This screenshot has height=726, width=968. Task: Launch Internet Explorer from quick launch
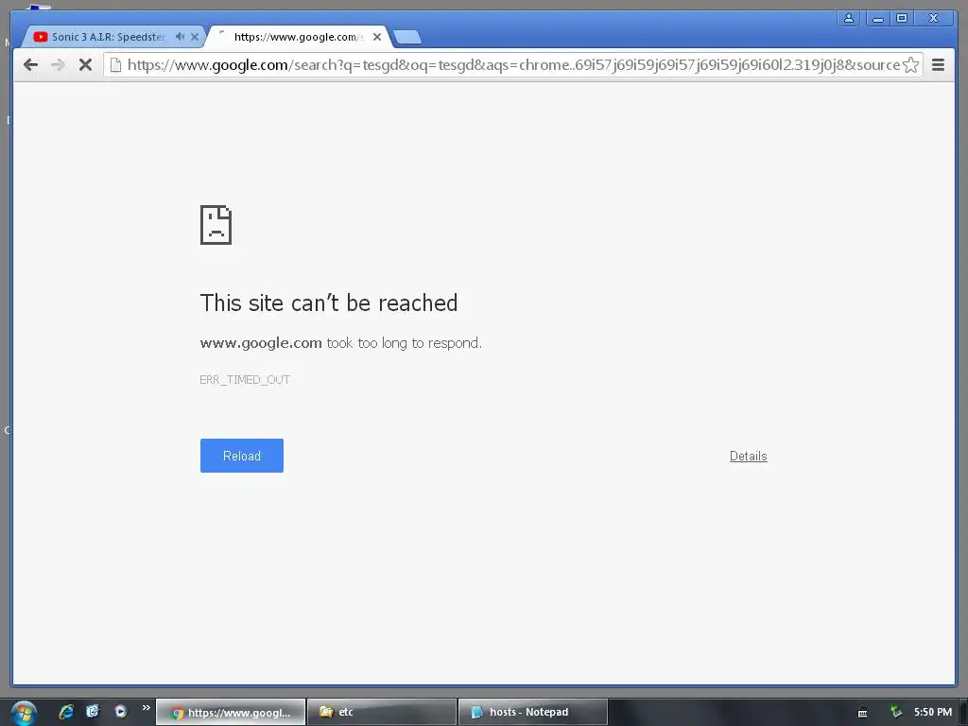(x=66, y=712)
